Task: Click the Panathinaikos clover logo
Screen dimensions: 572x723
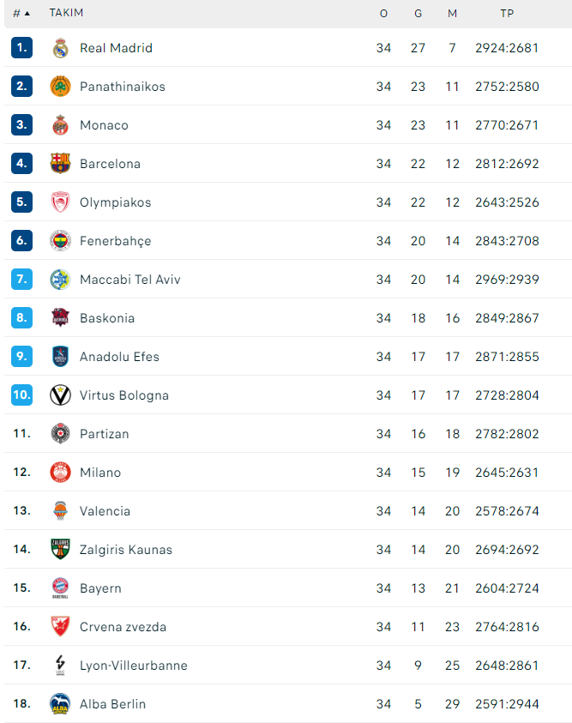Action: 60,87
